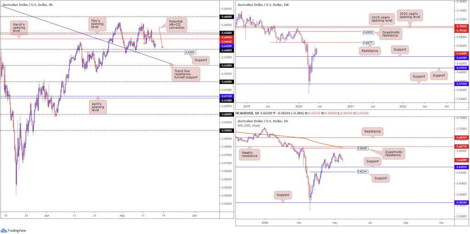Select the "March's opening level" callout
The width and height of the screenshot is (470, 234).
(x=19, y=27)
